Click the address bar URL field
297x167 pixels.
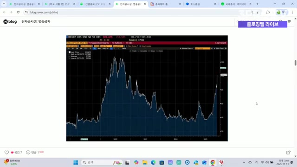(121, 12)
